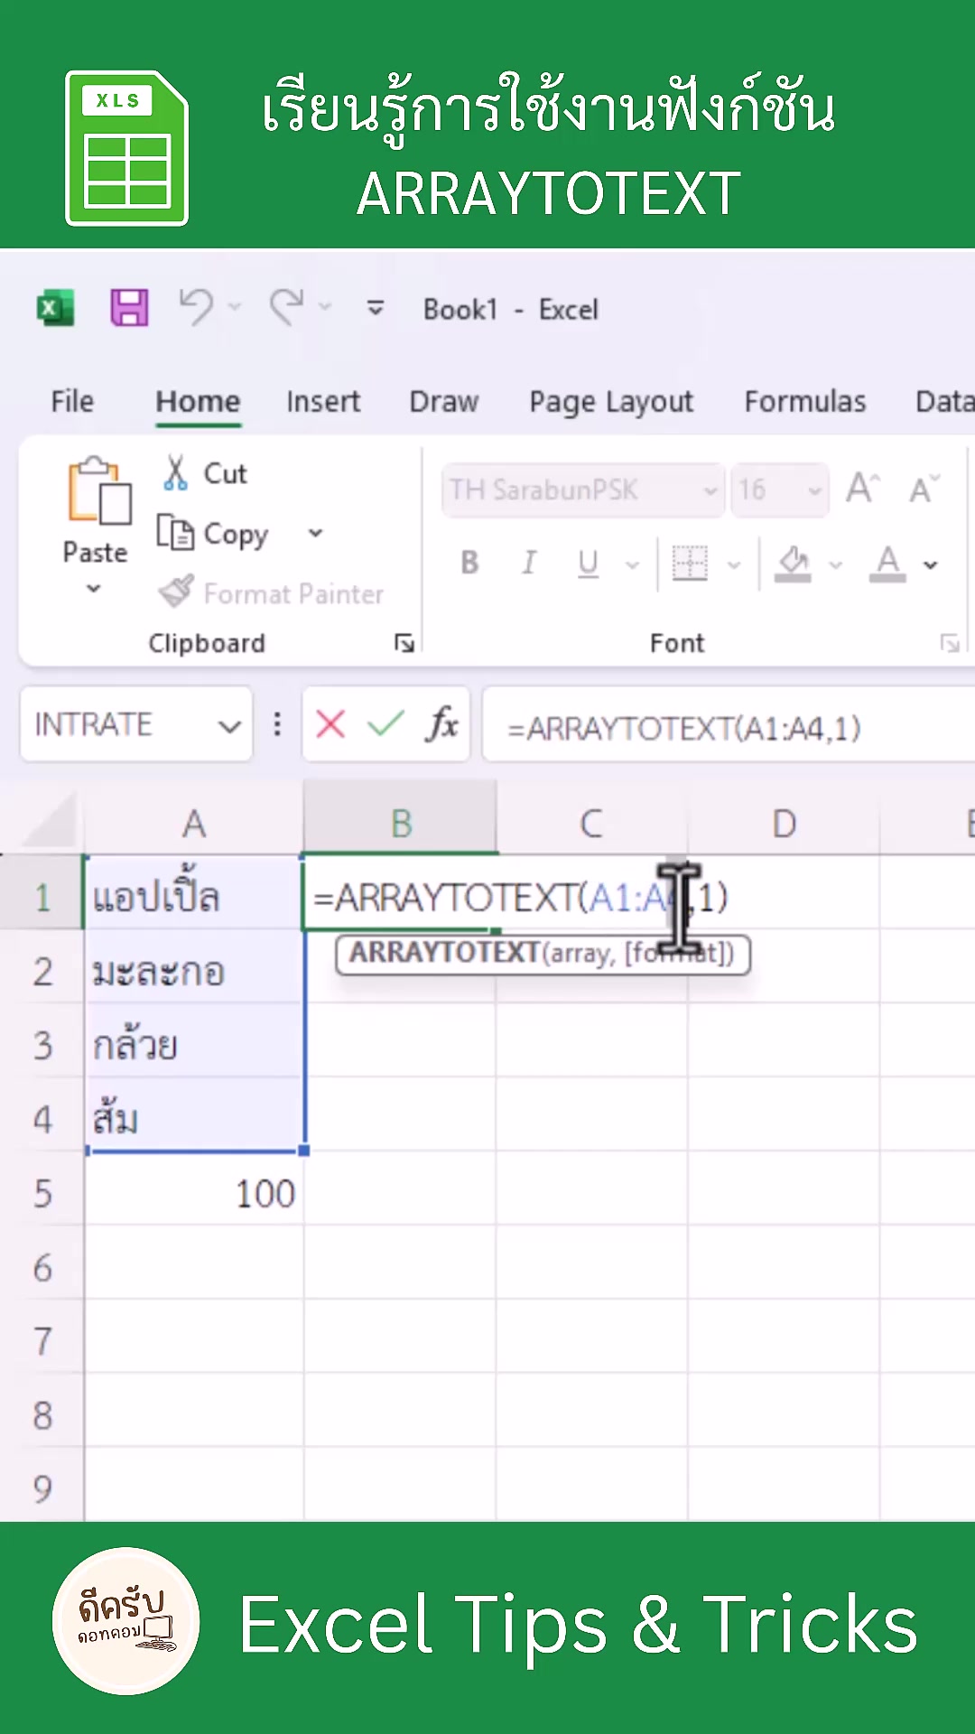The image size is (975, 1734).
Task: Click the Excel app logo icon
Action: tap(55, 309)
